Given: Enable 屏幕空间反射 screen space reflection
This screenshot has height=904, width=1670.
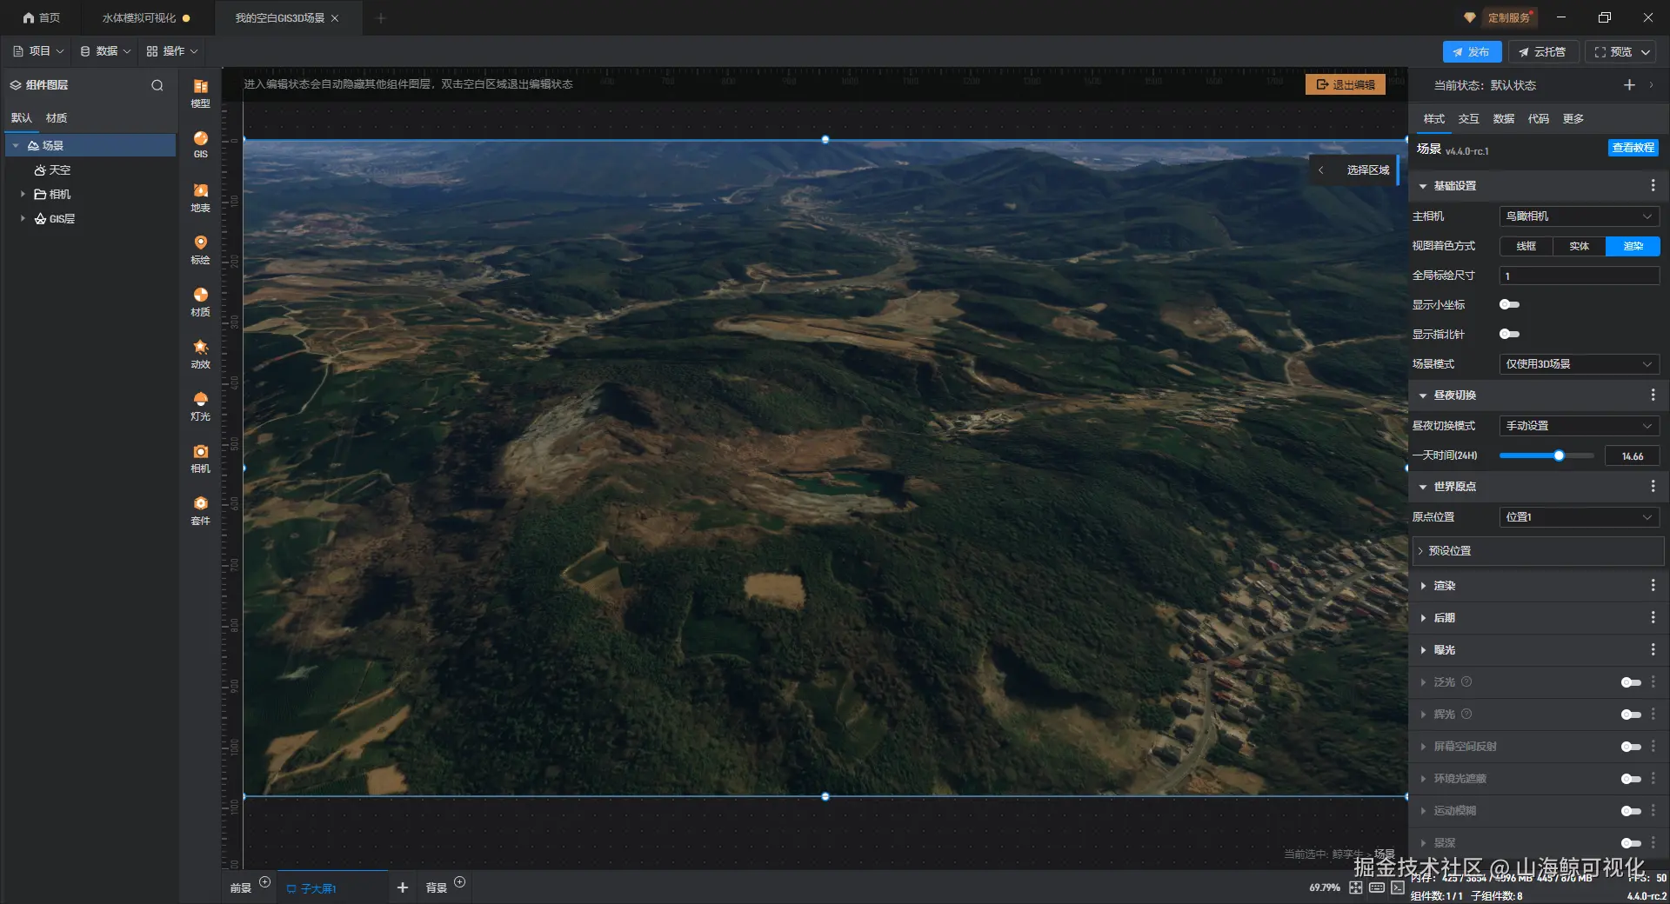Looking at the screenshot, I should [1631, 747].
